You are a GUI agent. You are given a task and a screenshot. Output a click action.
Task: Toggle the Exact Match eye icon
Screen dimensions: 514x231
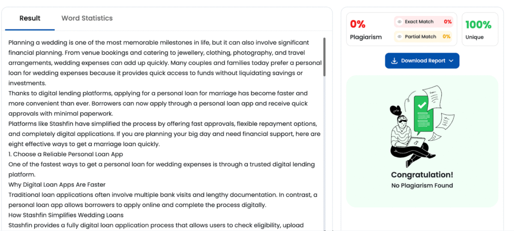400,22
